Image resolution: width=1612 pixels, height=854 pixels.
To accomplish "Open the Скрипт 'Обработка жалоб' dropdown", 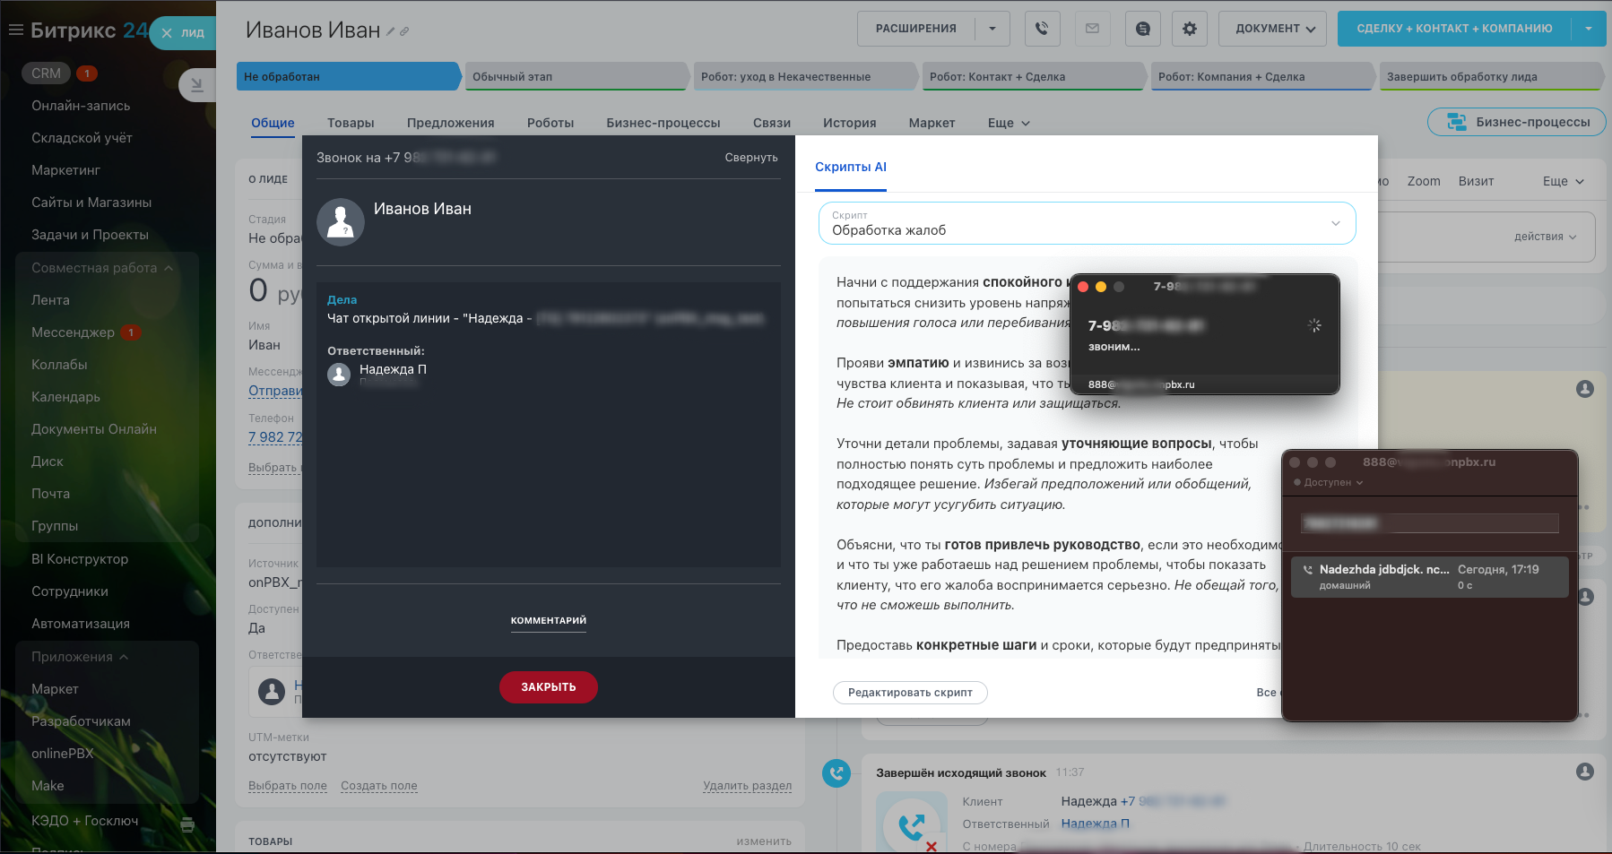I will 1087,223.
